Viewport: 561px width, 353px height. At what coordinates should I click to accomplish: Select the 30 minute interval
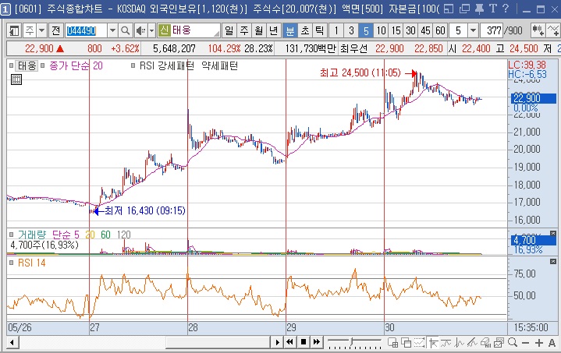click(x=410, y=30)
